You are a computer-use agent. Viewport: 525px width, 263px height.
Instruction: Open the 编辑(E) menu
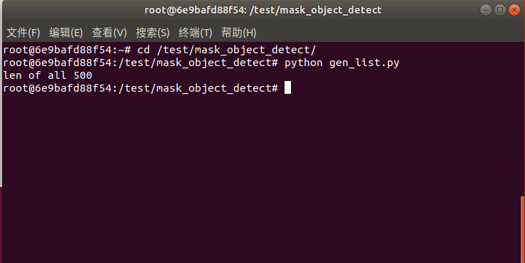[x=66, y=33]
